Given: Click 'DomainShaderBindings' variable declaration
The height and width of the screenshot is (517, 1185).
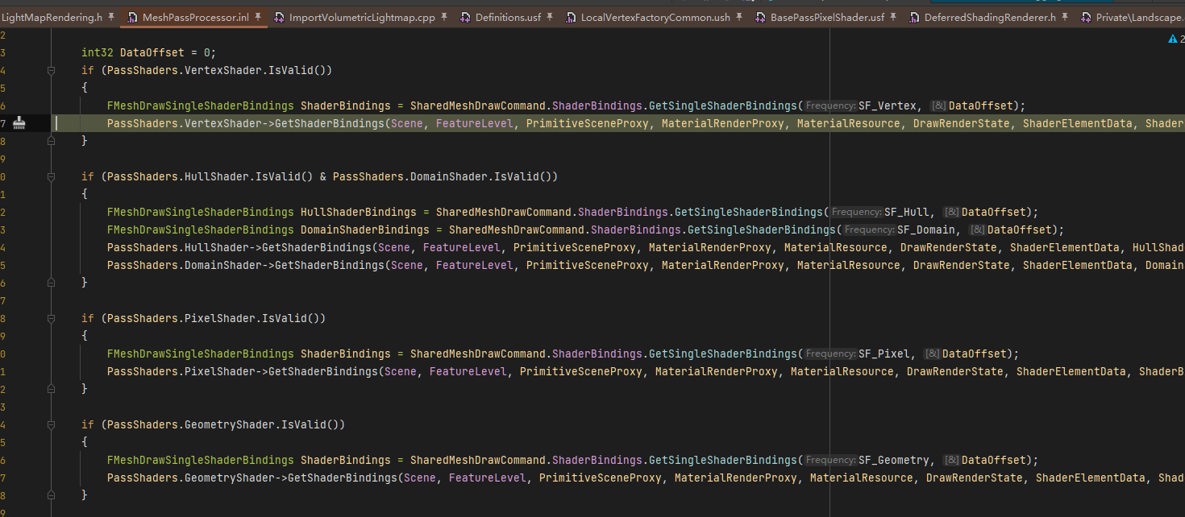Looking at the screenshot, I should [x=365, y=230].
